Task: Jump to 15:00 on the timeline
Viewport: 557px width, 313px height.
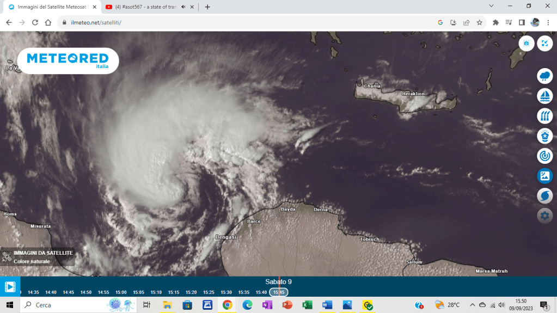Action: 121,292
